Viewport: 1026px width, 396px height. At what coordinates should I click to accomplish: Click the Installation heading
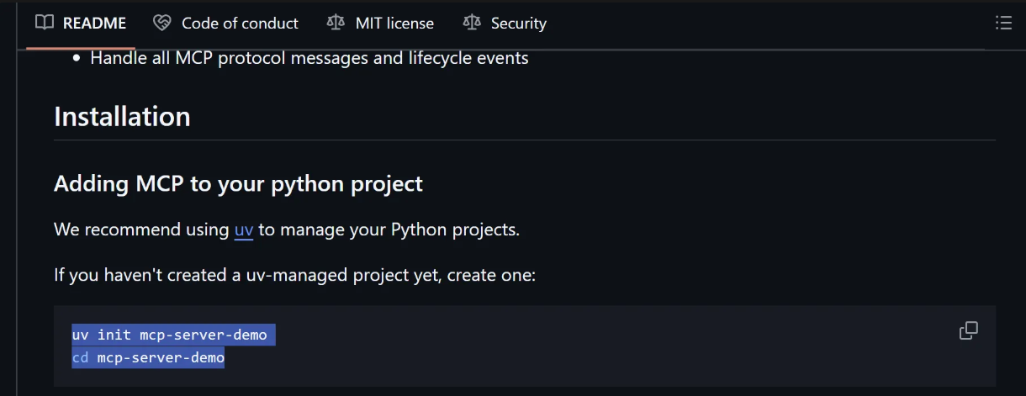(122, 116)
